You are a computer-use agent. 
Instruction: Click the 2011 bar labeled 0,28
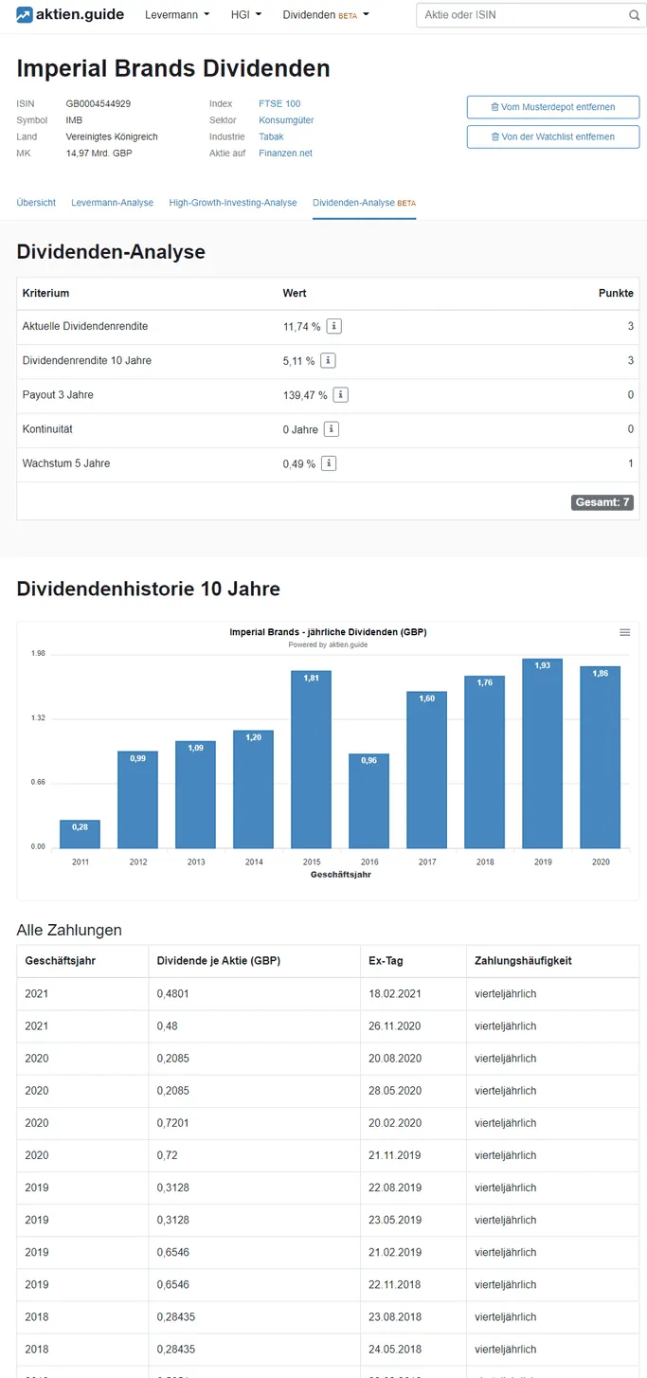pos(80,835)
